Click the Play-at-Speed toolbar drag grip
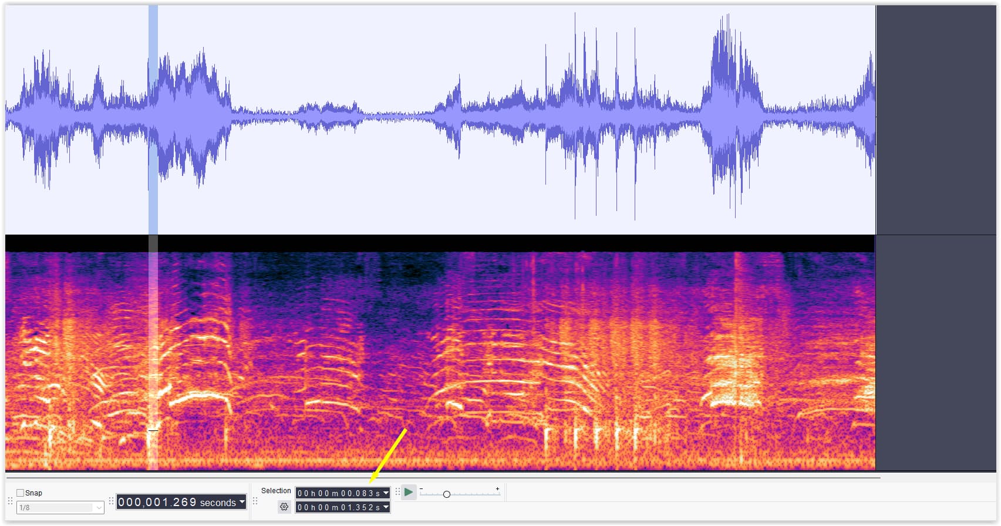Image resolution: width=1001 pixels, height=526 pixels. [397, 492]
